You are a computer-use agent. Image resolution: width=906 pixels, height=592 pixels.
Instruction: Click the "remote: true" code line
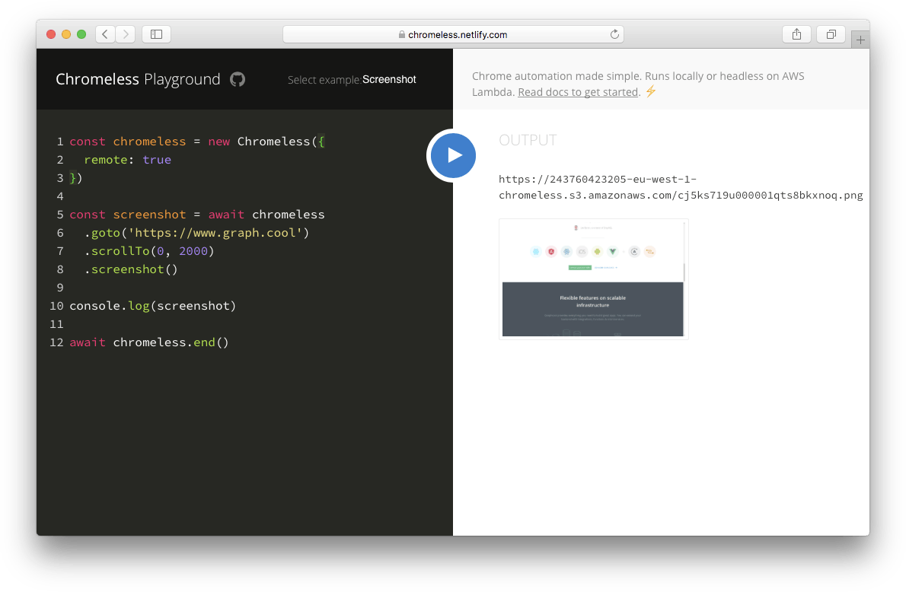(x=128, y=160)
